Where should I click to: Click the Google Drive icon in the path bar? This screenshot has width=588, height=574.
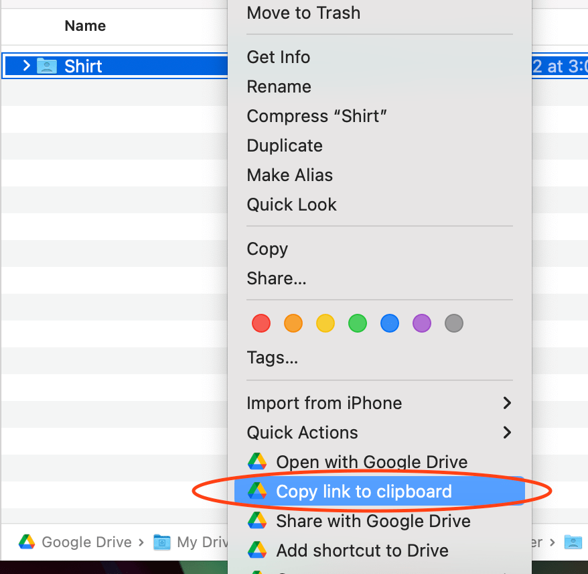(27, 542)
